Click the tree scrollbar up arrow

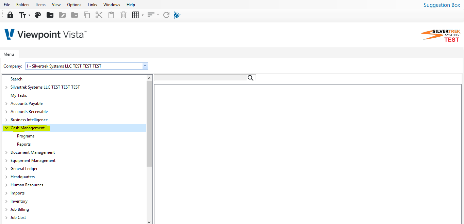149,78
